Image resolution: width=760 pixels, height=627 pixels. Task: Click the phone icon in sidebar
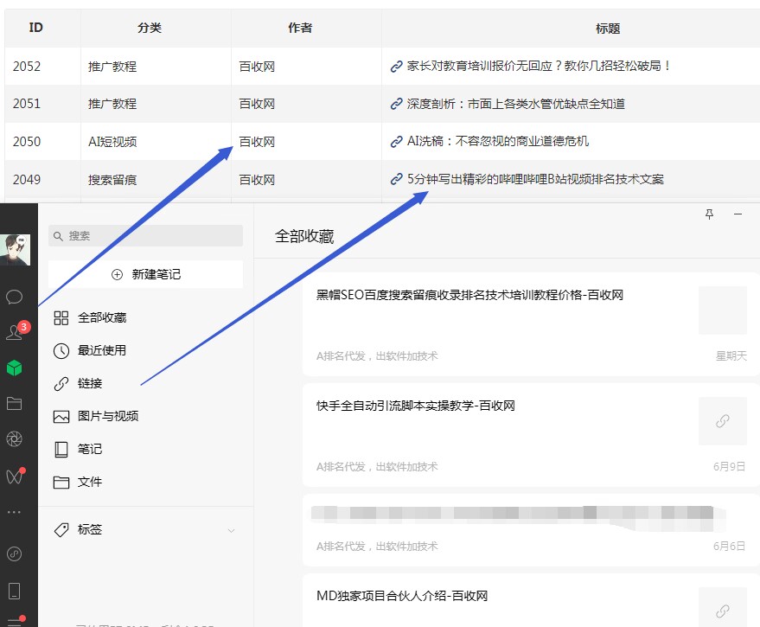pos(14,592)
